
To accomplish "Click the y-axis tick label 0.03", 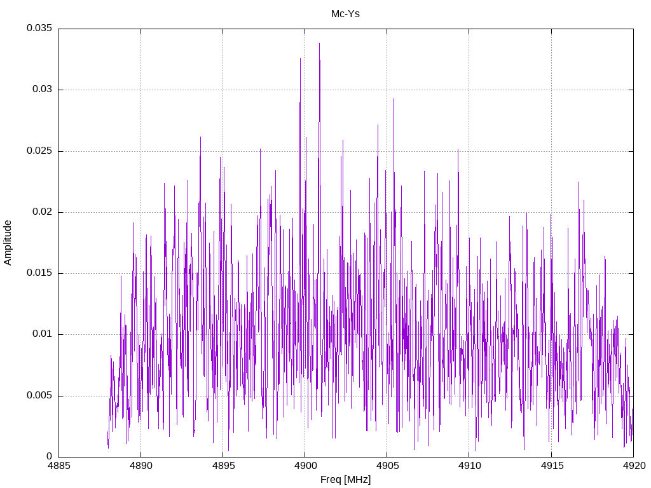I will tap(43, 89).
